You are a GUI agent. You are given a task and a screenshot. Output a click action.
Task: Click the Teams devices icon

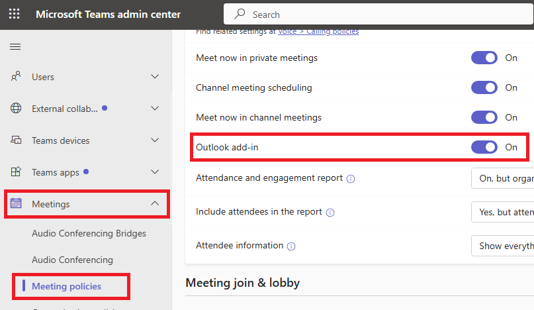tap(16, 140)
